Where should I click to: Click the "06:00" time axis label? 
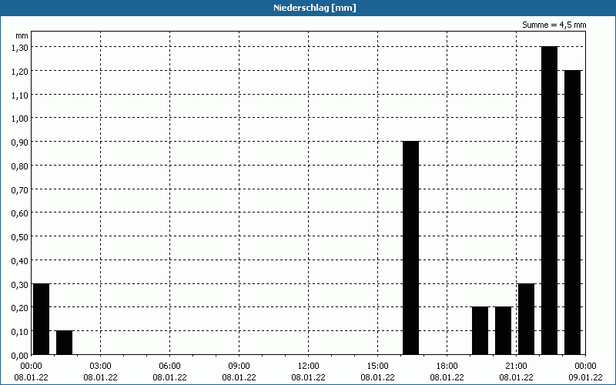tap(169, 367)
